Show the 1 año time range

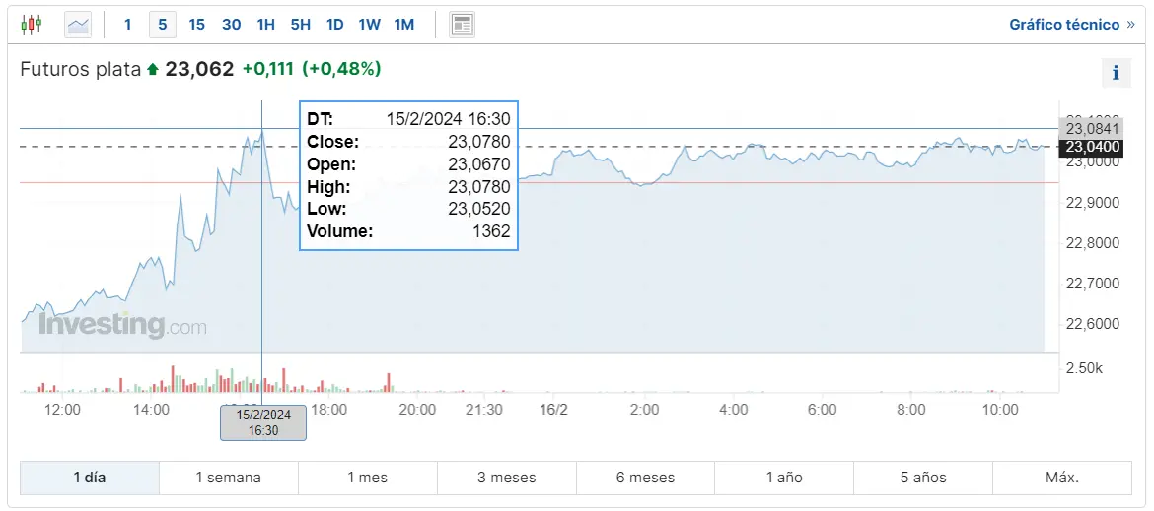pyautogui.click(x=784, y=478)
